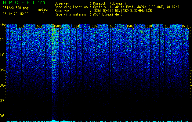Click the 1501 time marker
This screenshot has width=192, height=122.
coord(20,26)
